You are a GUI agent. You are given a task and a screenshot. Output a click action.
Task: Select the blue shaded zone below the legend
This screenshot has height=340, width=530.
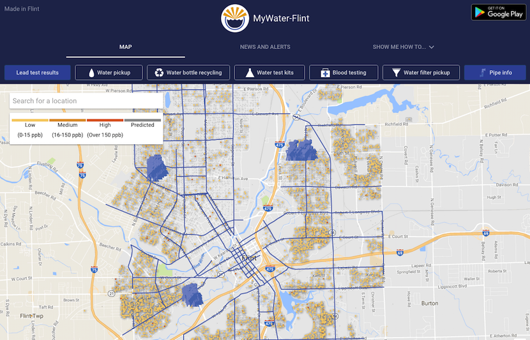[156, 168]
